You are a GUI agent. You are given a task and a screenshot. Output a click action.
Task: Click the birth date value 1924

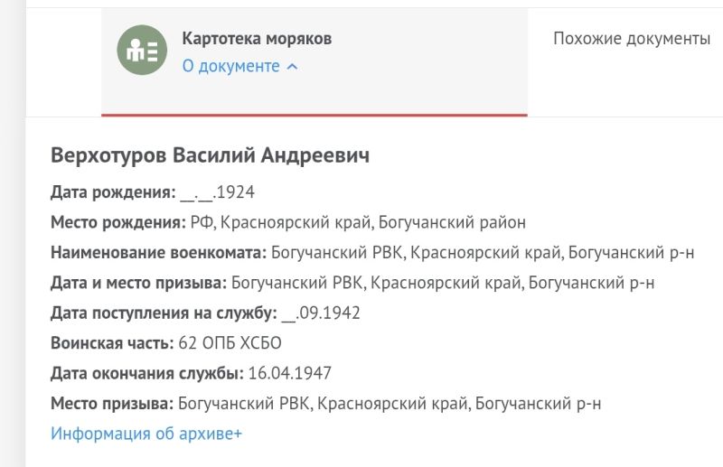click(x=218, y=192)
